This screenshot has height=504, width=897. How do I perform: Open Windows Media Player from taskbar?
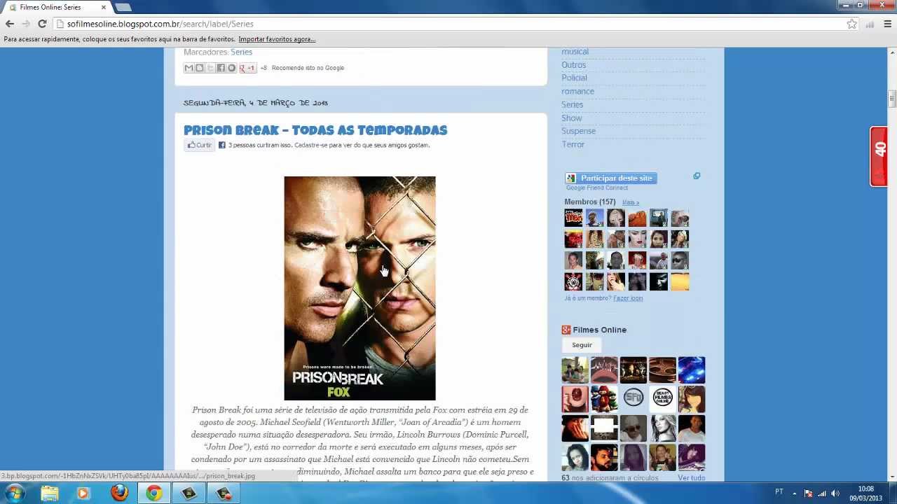coord(83,493)
